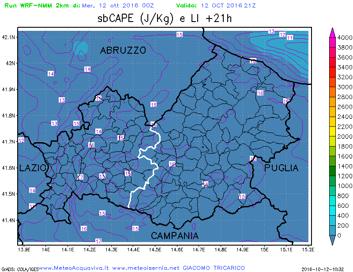The height and width of the screenshot is (272, 353).
Task: Click the GIACOMO TRICARICO credit text
Action: [x=214, y=268]
